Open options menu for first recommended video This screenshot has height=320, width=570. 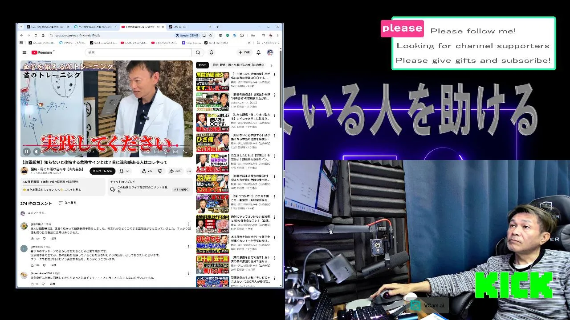click(275, 75)
